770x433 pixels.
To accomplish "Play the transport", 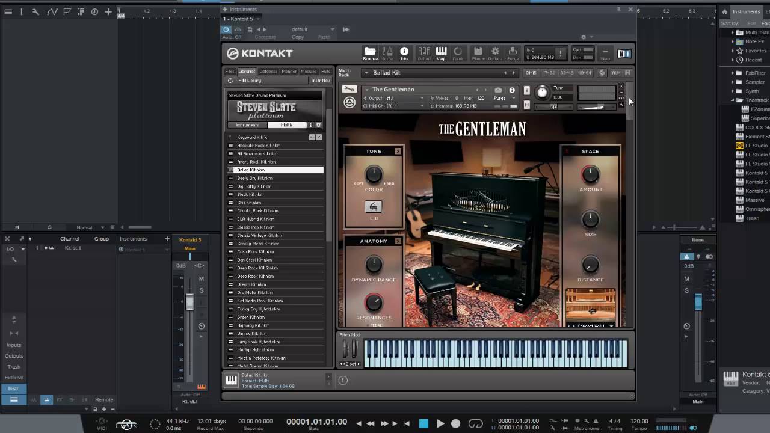I will 440,424.
